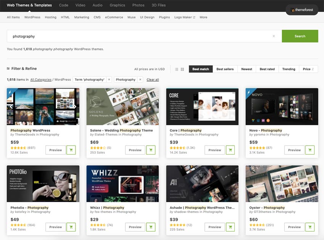This screenshot has height=240, width=324.
Task: Open the More category menu
Action: pyautogui.click(x=203, y=17)
